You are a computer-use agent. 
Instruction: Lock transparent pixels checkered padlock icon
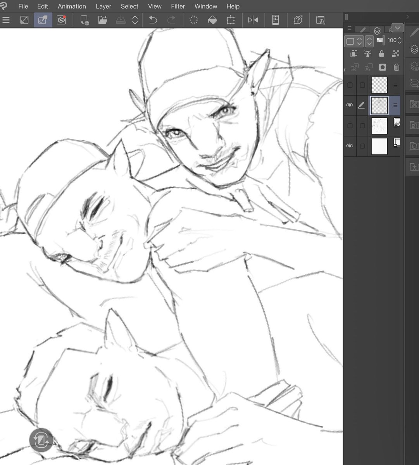[396, 54]
